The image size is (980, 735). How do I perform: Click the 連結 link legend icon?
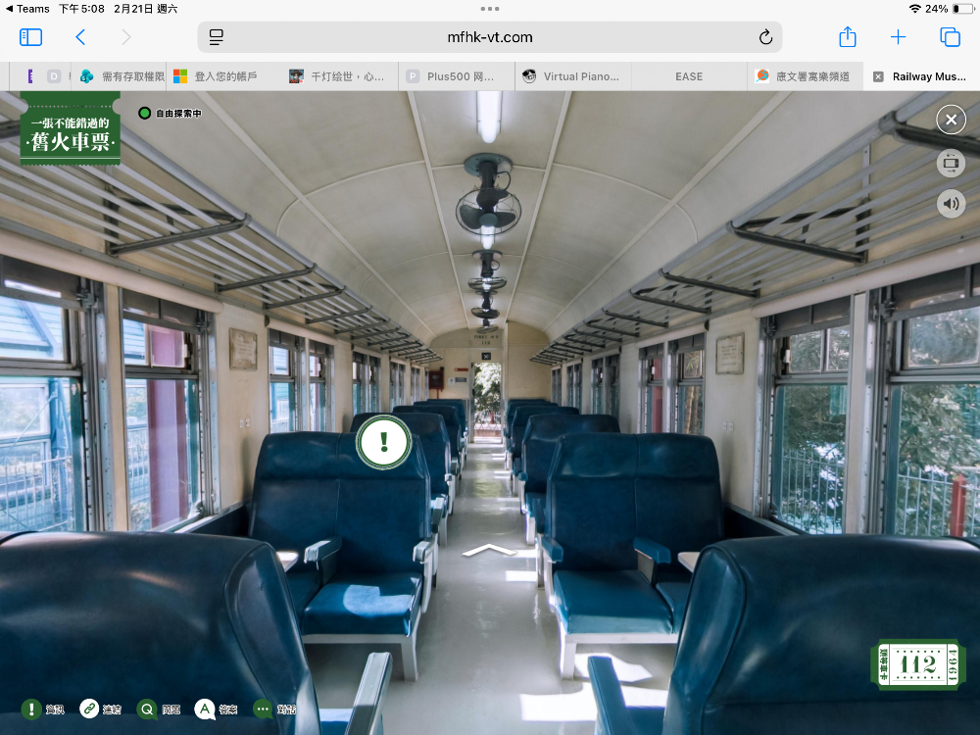(89, 709)
